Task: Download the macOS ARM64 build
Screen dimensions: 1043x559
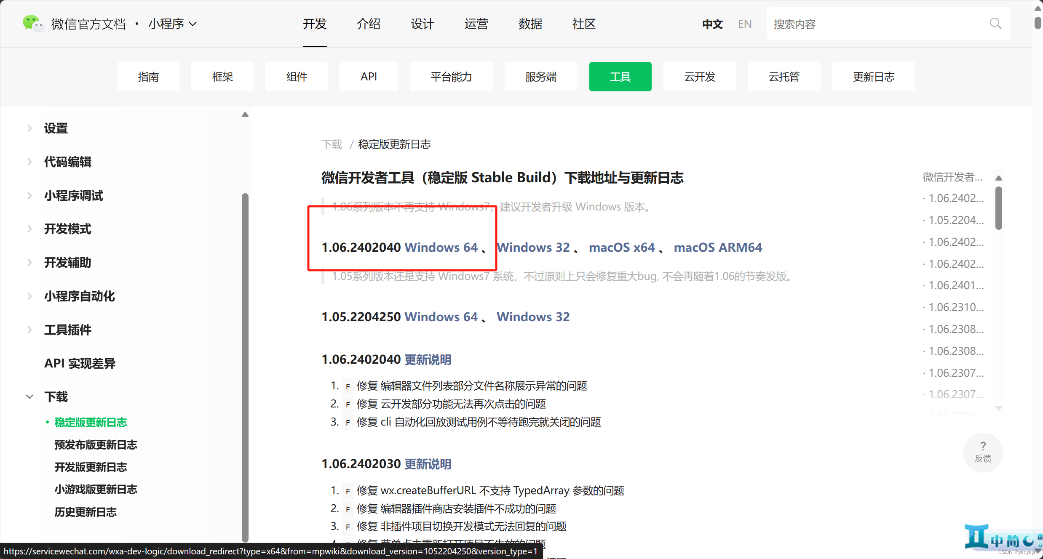Action: click(x=718, y=247)
